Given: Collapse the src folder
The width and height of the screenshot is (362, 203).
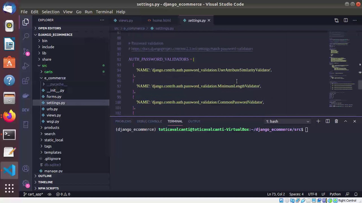Looking at the screenshot, I should 44,65.
